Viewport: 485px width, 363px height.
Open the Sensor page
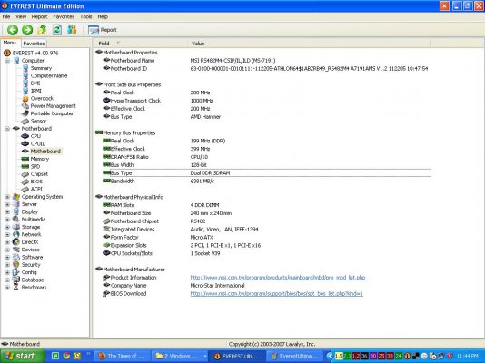[38, 121]
